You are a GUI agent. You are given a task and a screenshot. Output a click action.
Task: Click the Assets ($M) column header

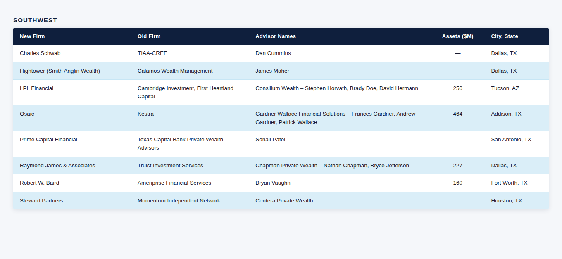point(457,36)
